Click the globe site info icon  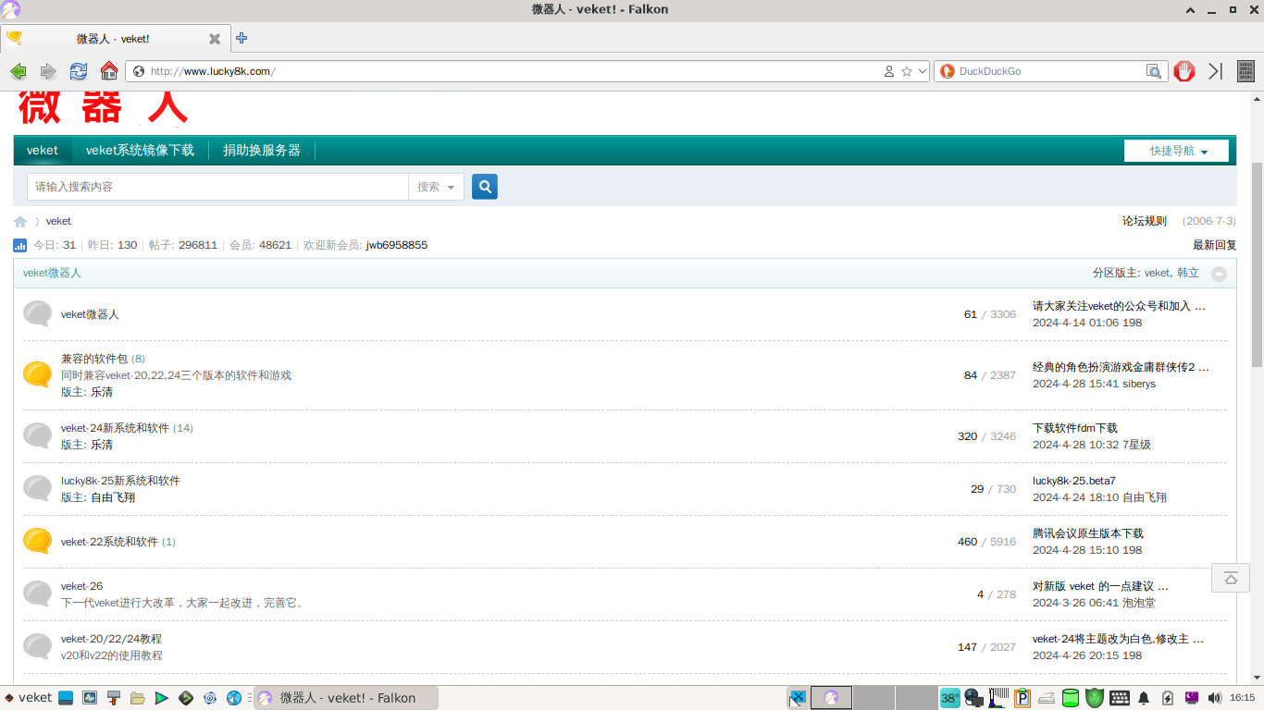pos(139,71)
